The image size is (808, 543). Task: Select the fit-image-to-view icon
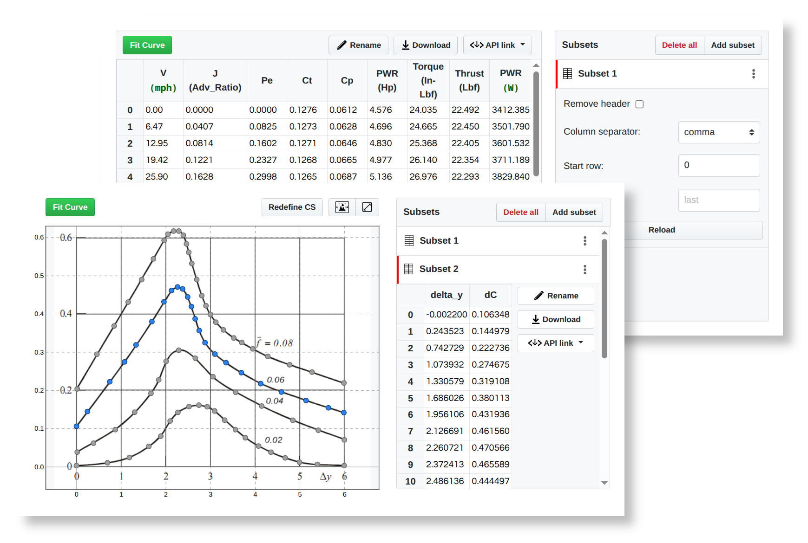coord(342,207)
